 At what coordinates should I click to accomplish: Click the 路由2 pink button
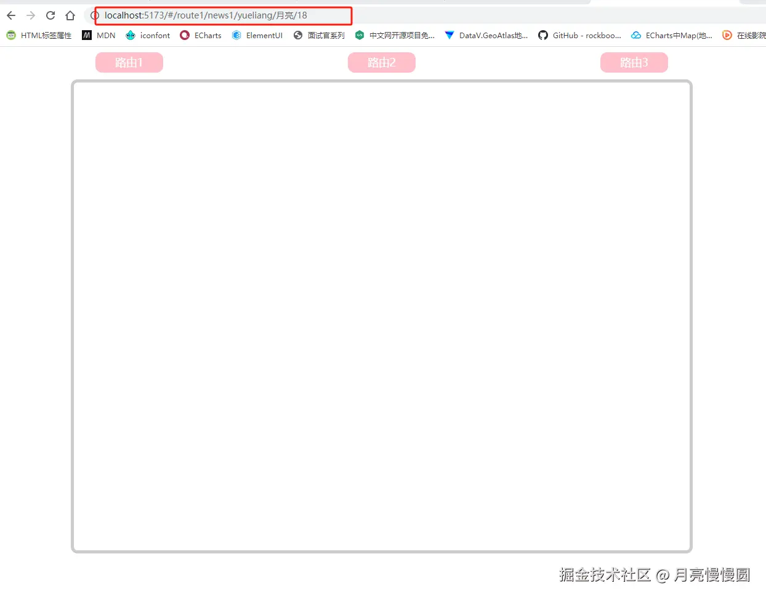(x=382, y=63)
